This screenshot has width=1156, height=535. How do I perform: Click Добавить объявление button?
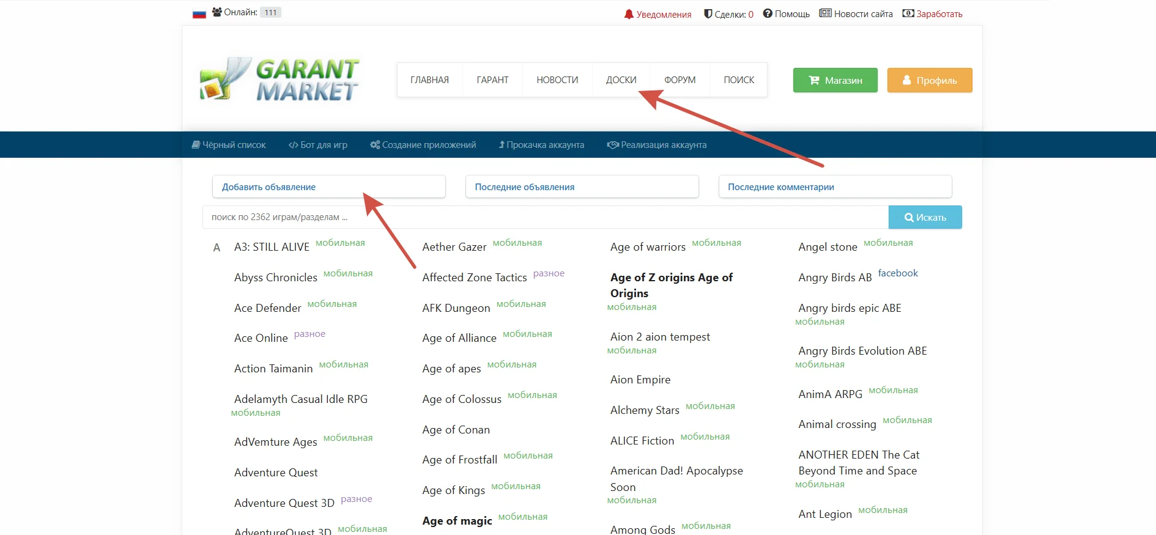click(x=328, y=186)
